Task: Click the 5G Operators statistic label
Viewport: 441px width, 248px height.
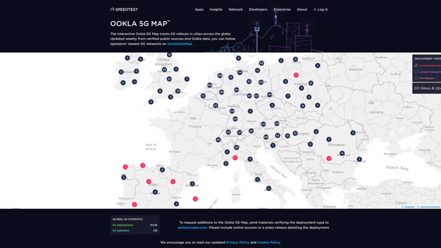Action: click(121, 231)
